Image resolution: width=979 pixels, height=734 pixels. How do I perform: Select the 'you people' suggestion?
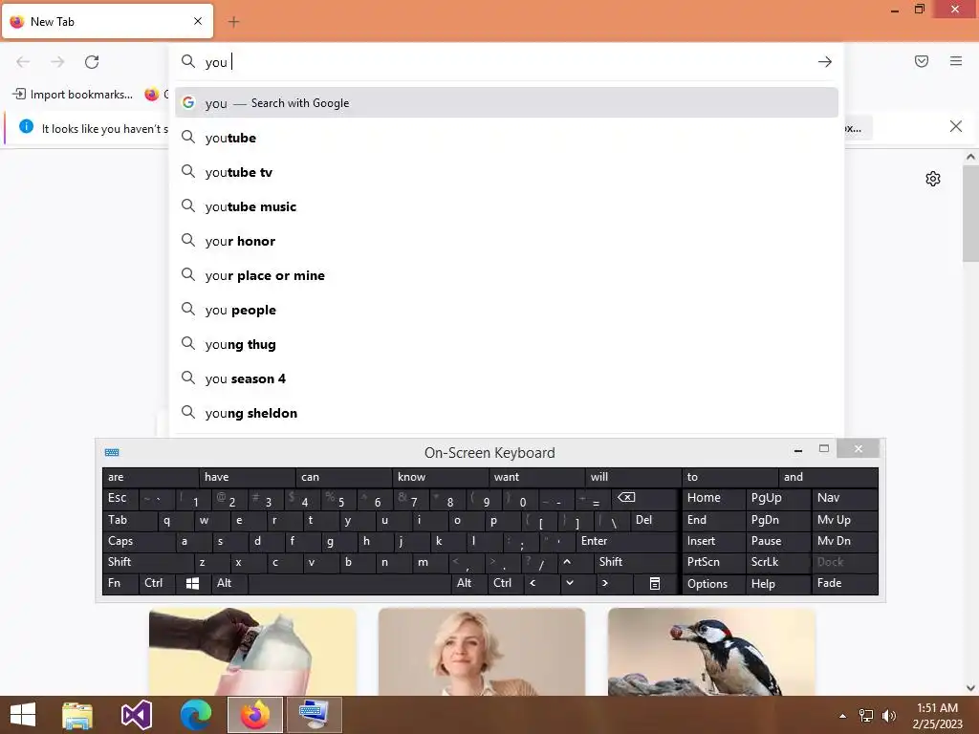point(507,310)
